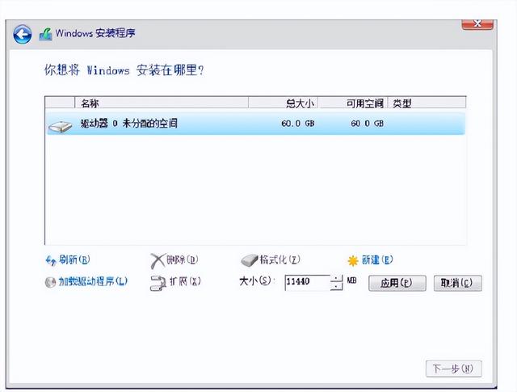Viewport: 517px width, 392px height.
Task: Click the disk drive icon for Drive 0
Action: click(60, 126)
